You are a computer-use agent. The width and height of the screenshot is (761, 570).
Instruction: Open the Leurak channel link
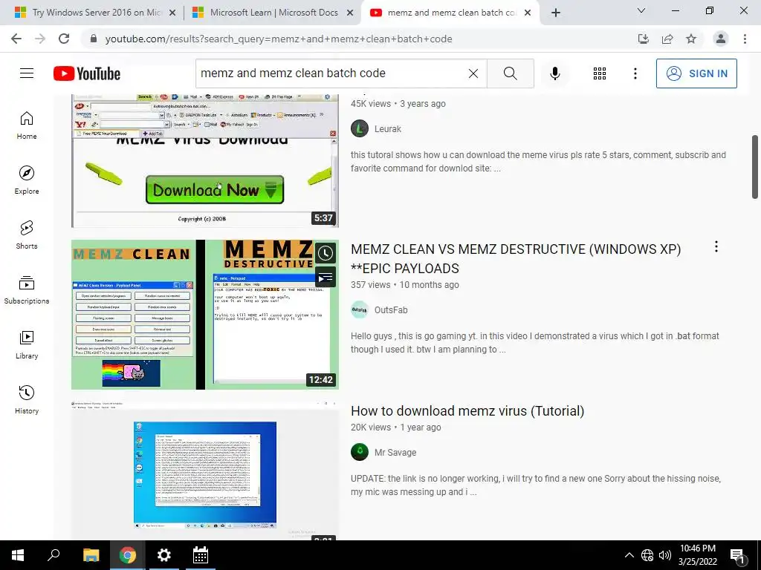click(x=388, y=129)
